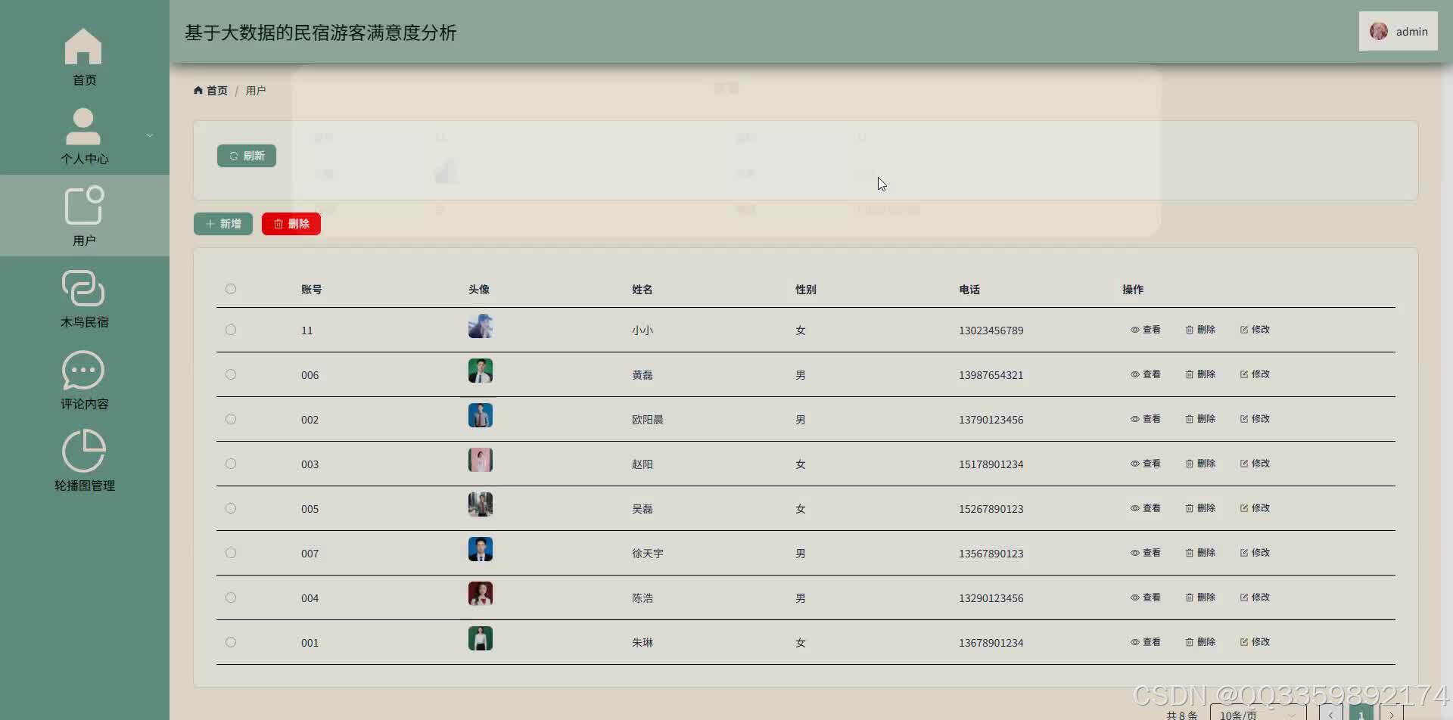Image resolution: width=1453 pixels, height=720 pixels.
Task: Expand the 个人中心 submenu chevron
Action: [150, 135]
